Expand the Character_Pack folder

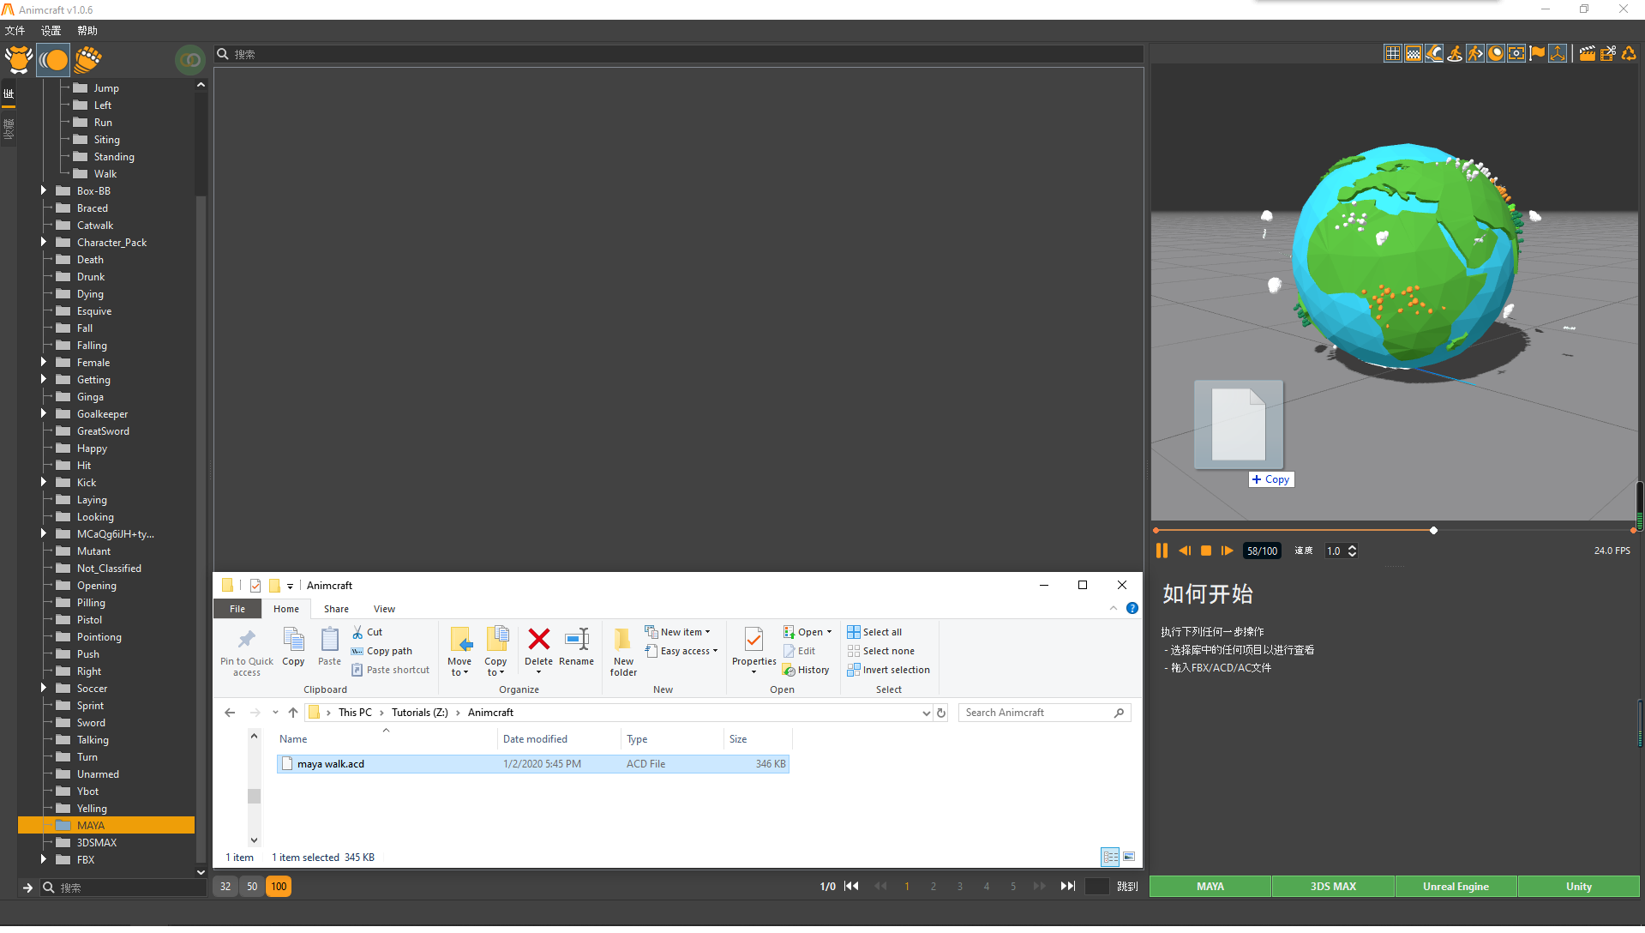pos(44,242)
